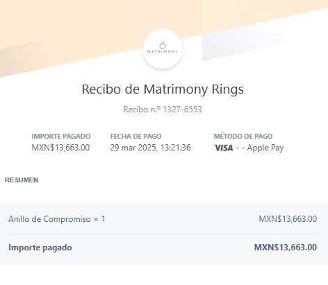Click the quantity × 1 next to Anillo de Compromiso
Viewport: 328px width, 285px height.
coord(99,219)
